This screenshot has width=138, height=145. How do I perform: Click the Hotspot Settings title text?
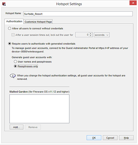coord(69,4)
